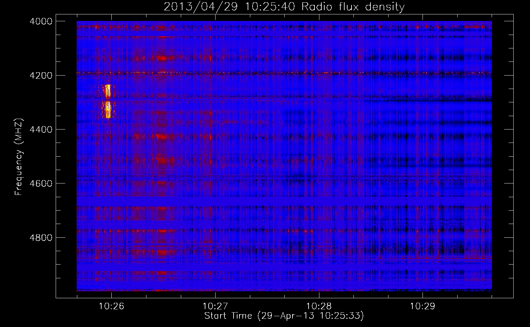The image size is (530, 327).
Task: Click the 4200 frequency axis label
Action: pyautogui.click(x=41, y=76)
